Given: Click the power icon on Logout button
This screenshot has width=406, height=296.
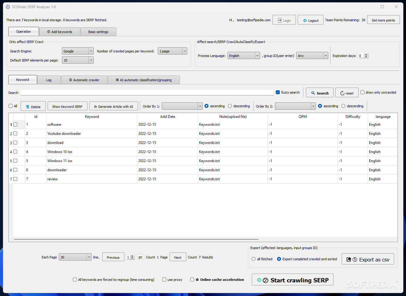Looking at the screenshot, I should (305, 20).
